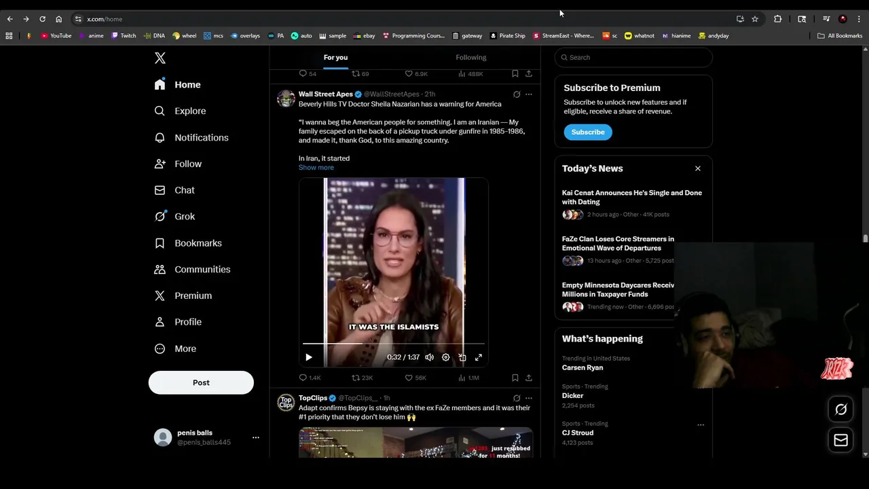
Task: Open Premium from the sidebar
Action: coord(184,295)
